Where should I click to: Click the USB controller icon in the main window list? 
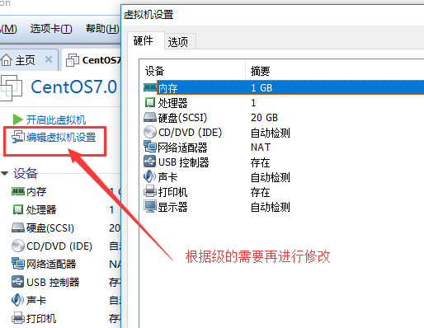click(18, 282)
